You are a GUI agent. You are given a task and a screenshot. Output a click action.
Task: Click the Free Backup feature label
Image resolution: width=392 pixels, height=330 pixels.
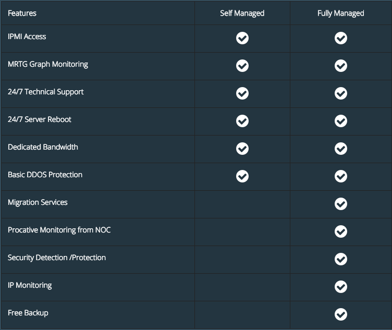[x=28, y=313]
